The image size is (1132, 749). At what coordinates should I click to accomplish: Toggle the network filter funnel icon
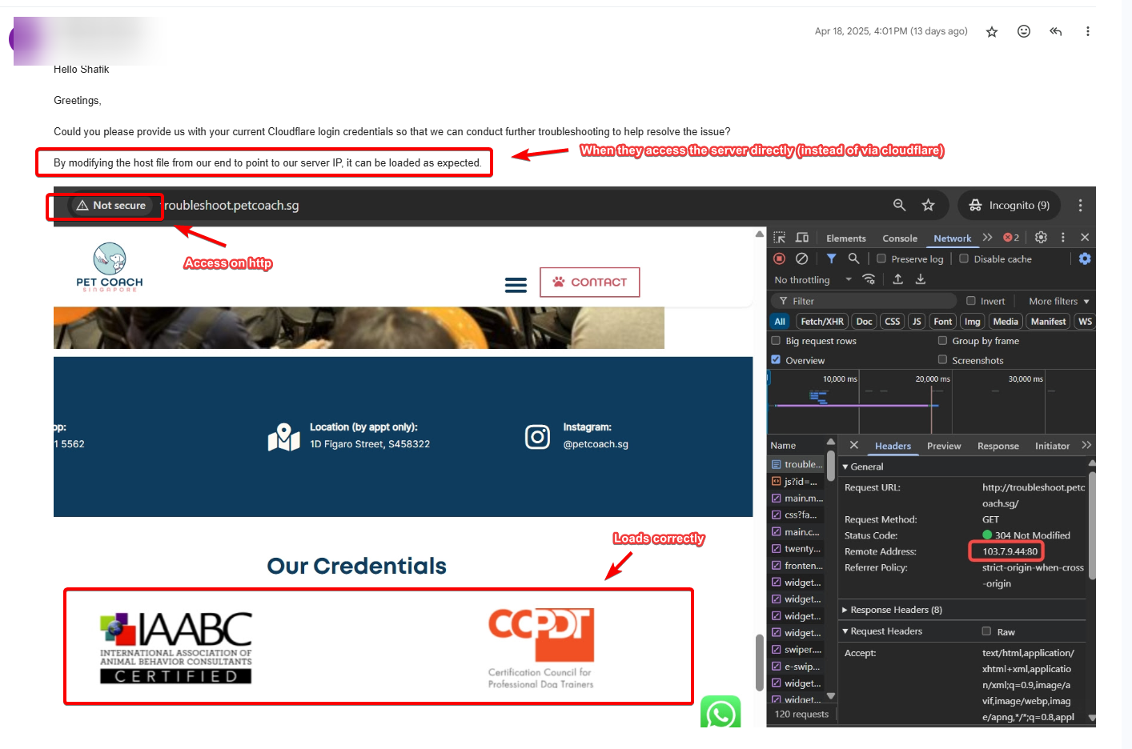(x=832, y=258)
